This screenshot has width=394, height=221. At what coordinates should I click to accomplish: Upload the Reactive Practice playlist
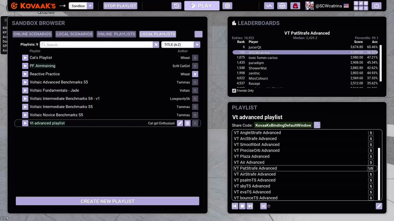pyautogui.click(x=195, y=74)
